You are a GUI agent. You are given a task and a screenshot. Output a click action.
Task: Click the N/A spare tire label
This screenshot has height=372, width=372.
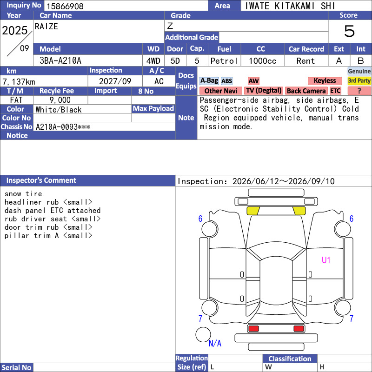[215, 343]
